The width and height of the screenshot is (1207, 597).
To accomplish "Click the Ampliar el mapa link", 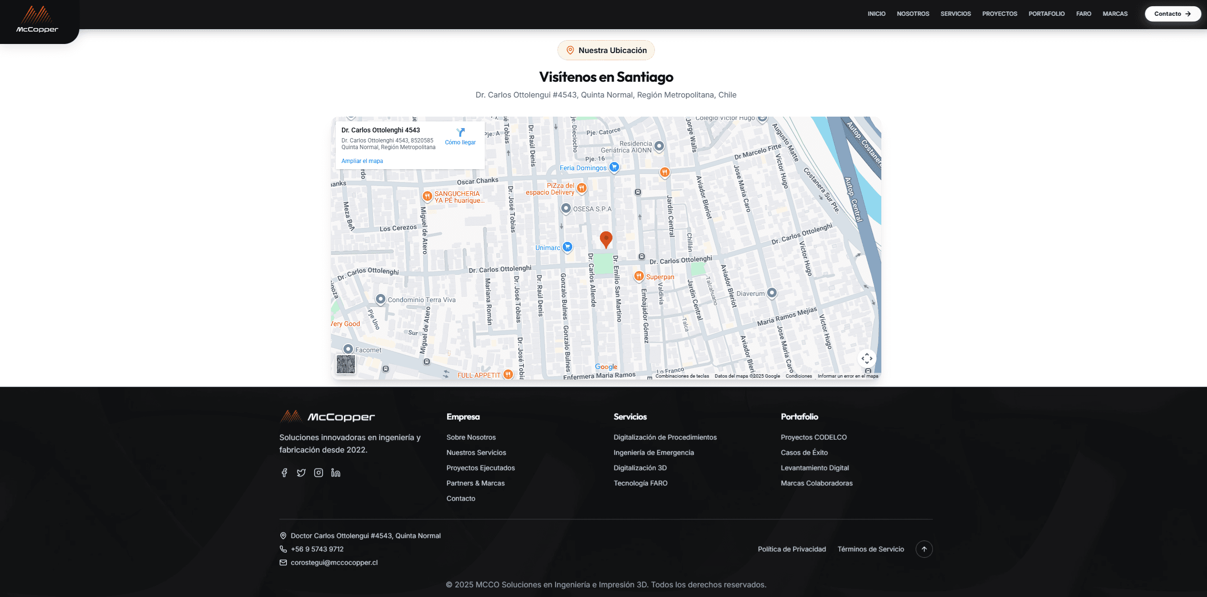I will click(362, 161).
